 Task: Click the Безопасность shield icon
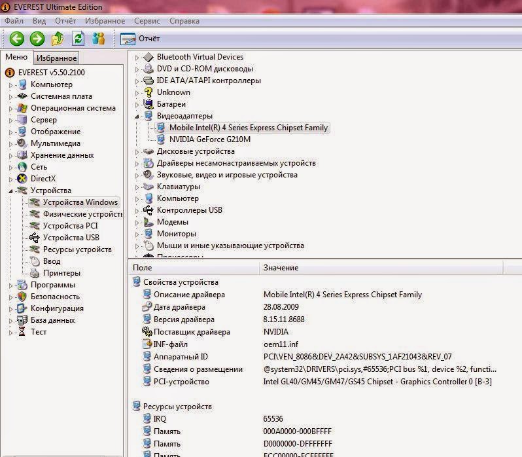click(22, 297)
